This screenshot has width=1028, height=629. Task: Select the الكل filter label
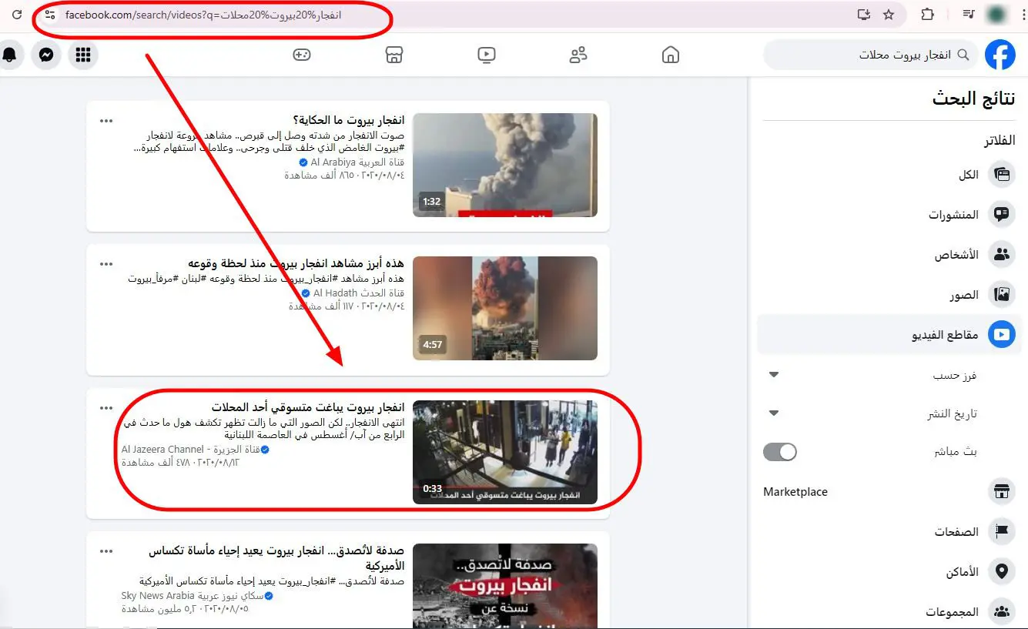(x=969, y=175)
